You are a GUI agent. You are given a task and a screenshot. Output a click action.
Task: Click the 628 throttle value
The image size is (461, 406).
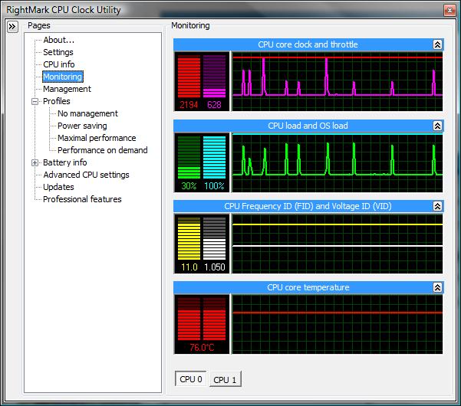click(x=214, y=105)
